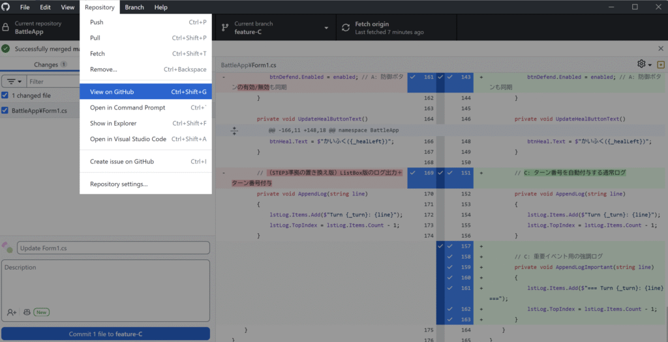The height and width of the screenshot is (342, 668).
Task: Choose Pull from Repository menu
Action: pos(145,38)
